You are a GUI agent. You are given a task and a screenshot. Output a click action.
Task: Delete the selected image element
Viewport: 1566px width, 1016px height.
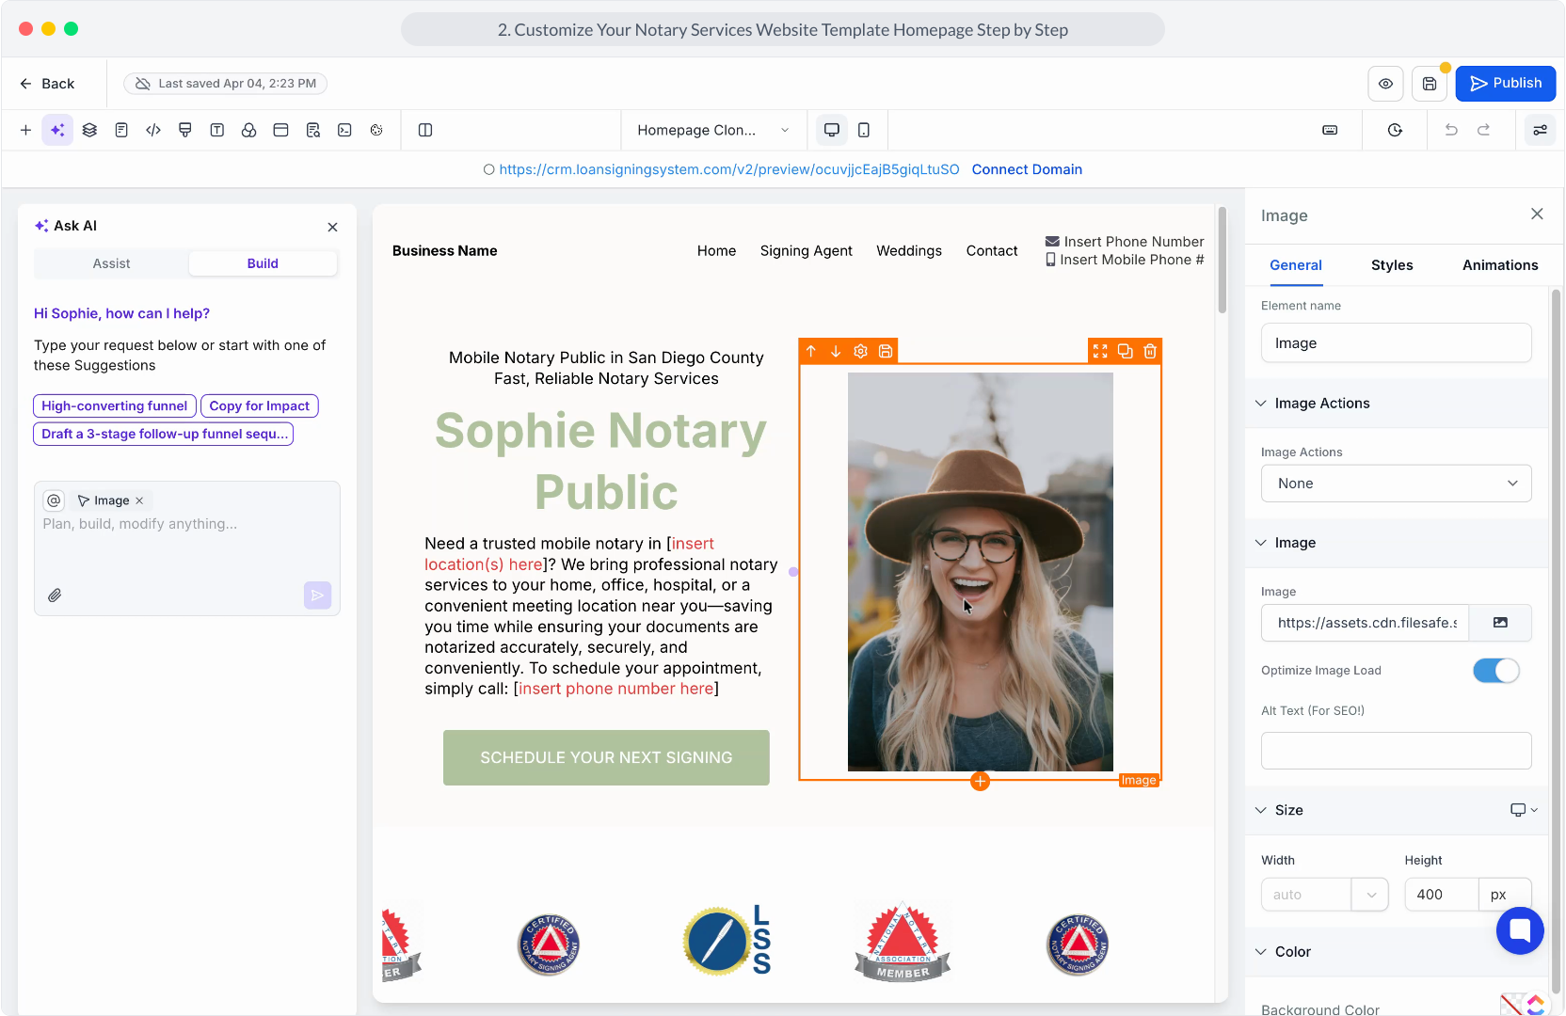1150,351
